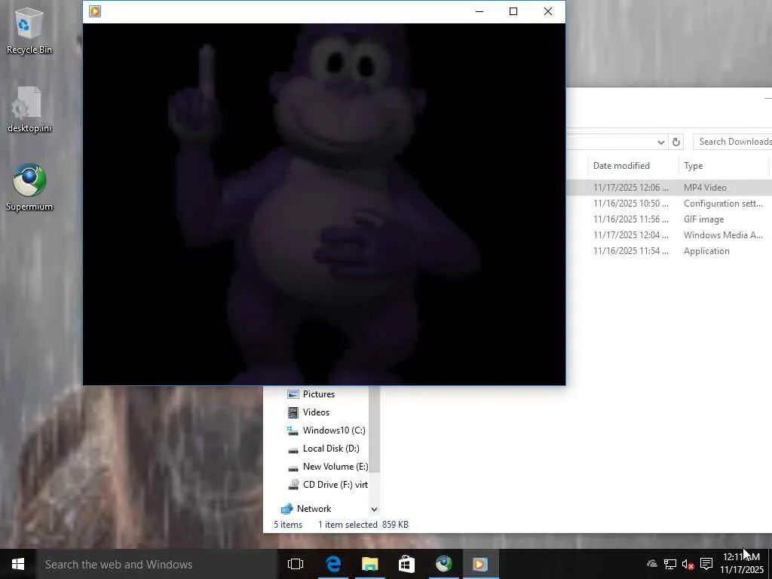Click the muted volume tray icon
772x579 pixels.
[688, 564]
